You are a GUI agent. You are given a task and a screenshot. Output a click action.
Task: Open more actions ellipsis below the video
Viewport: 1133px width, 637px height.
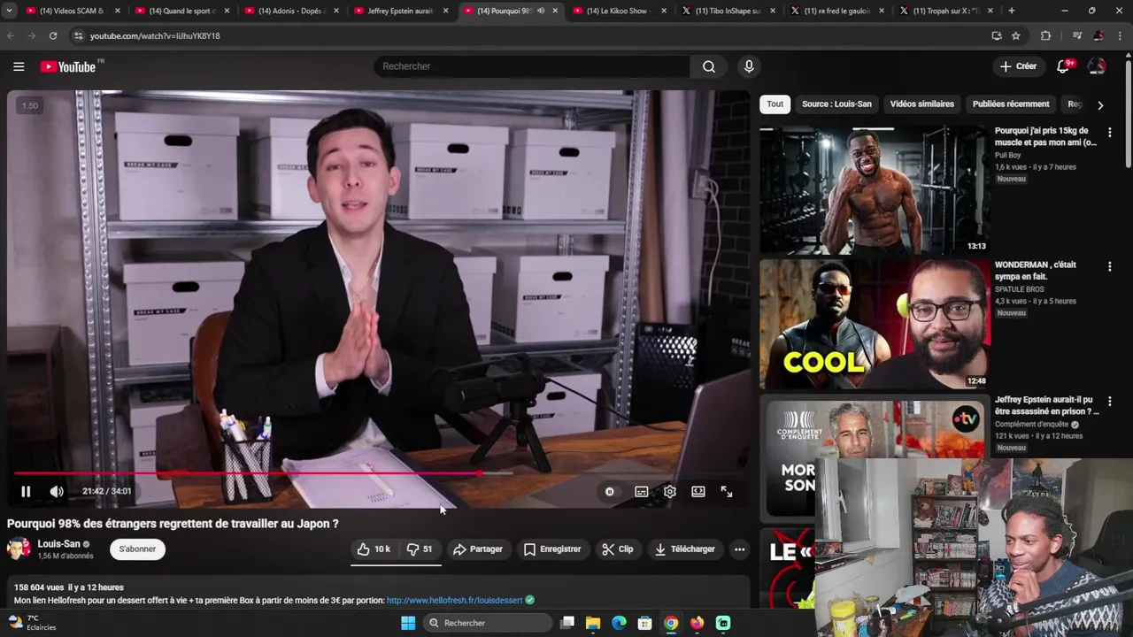[x=739, y=549]
